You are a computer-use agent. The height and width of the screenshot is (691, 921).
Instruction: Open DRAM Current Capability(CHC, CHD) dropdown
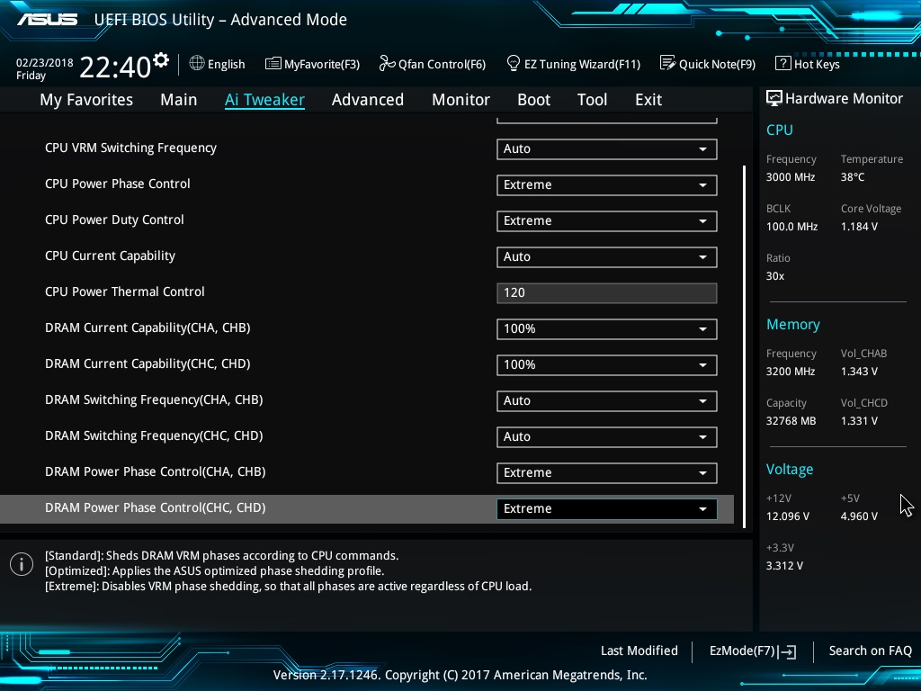(x=607, y=365)
